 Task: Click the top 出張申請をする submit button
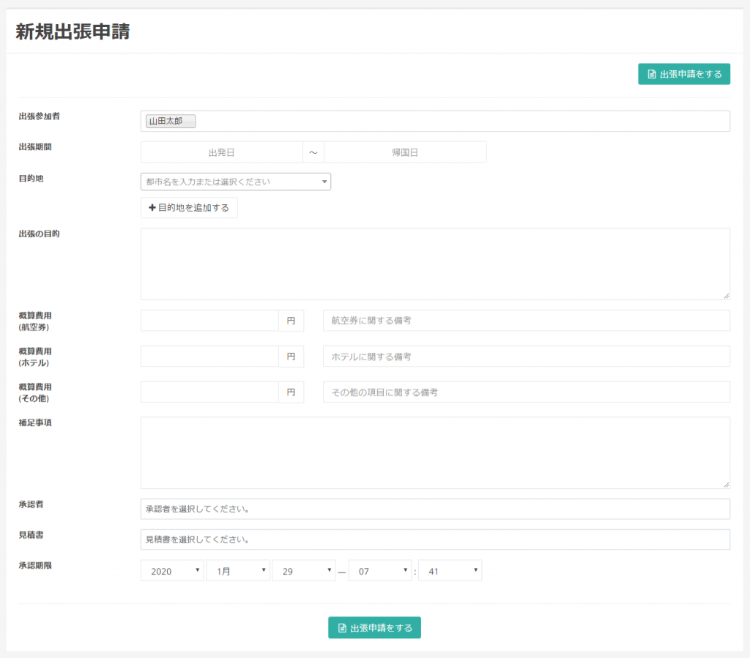pyautogui.click(x=683, y=74)
